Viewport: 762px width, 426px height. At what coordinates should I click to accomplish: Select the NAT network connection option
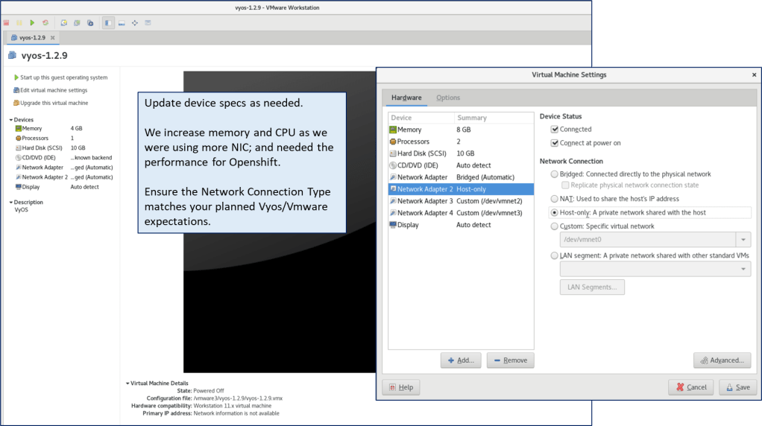point(554,199)
